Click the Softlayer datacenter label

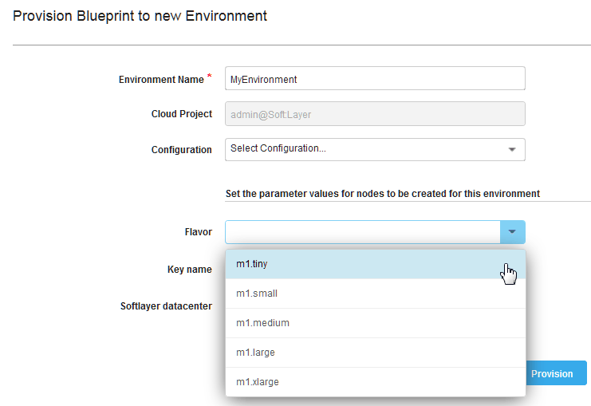(166, 306)
